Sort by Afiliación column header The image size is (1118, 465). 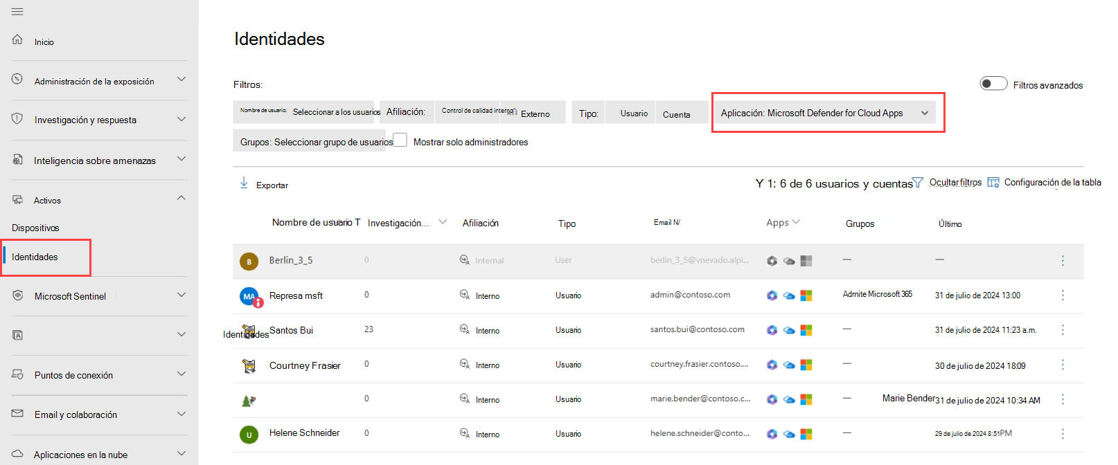481,223
